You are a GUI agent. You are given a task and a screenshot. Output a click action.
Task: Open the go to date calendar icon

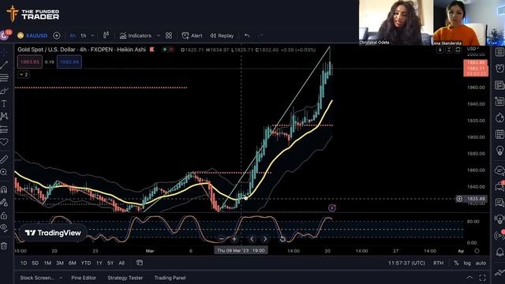[x=140, y=263]
